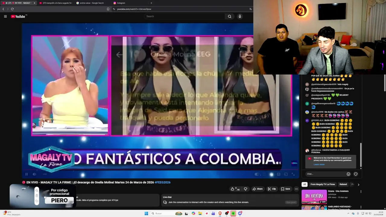The width and height of the screenshot is (386, 217).
Task: Reload the page with the refresh icon
Action: pos(12,9)
